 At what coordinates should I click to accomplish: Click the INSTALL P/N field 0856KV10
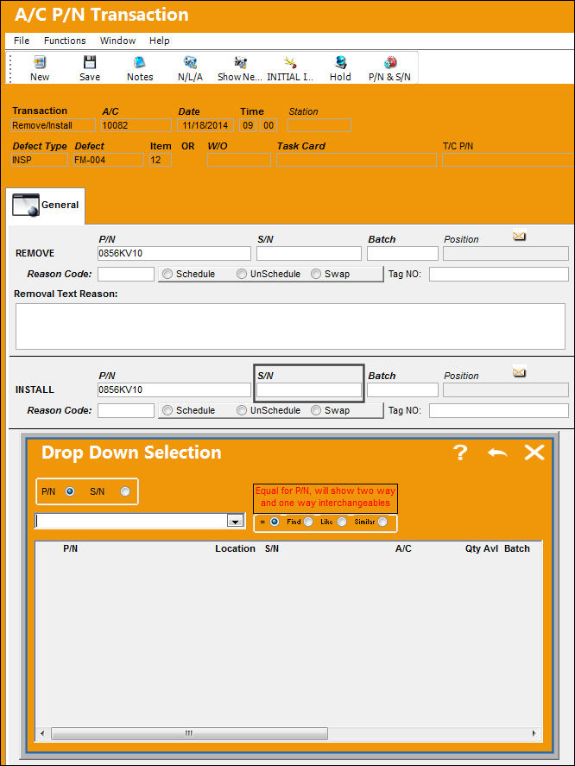point(174,389)
